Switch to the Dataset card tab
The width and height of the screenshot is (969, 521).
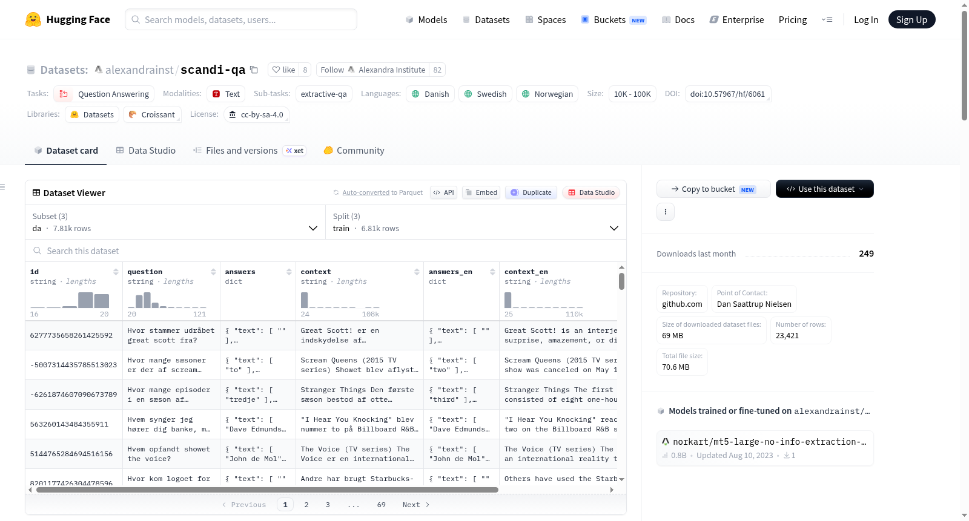[66, 150]
